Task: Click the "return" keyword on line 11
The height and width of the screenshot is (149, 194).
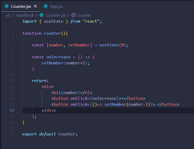Action: [39, 81]
